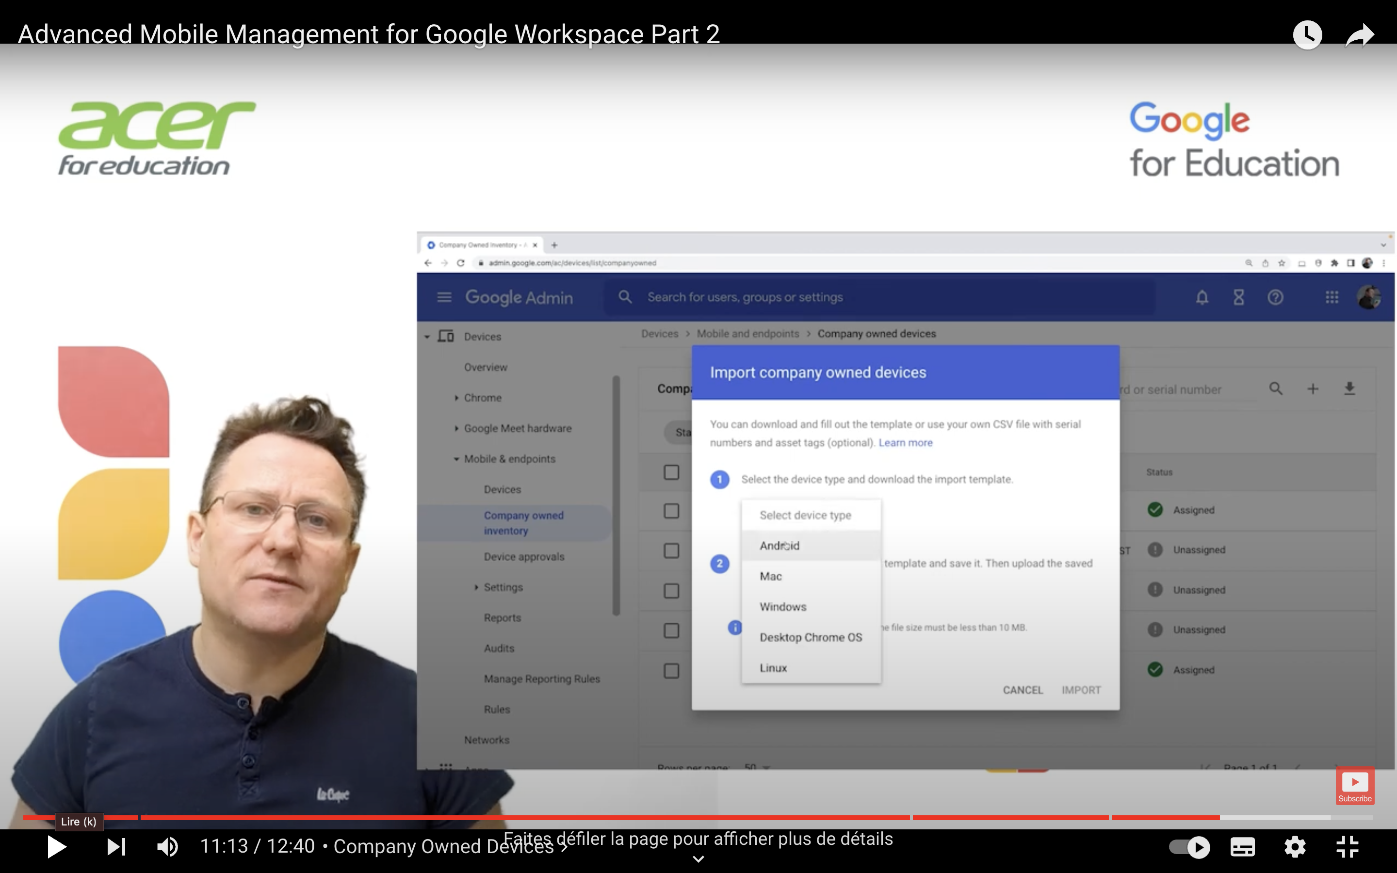Mute the video volume
Screen dimensions: 1397x873
(167, 846)
